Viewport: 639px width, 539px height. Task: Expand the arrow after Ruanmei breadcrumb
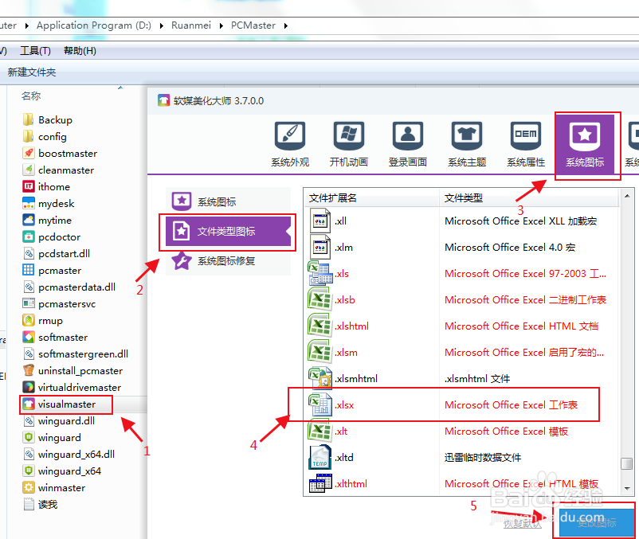(x=221, y=25)
